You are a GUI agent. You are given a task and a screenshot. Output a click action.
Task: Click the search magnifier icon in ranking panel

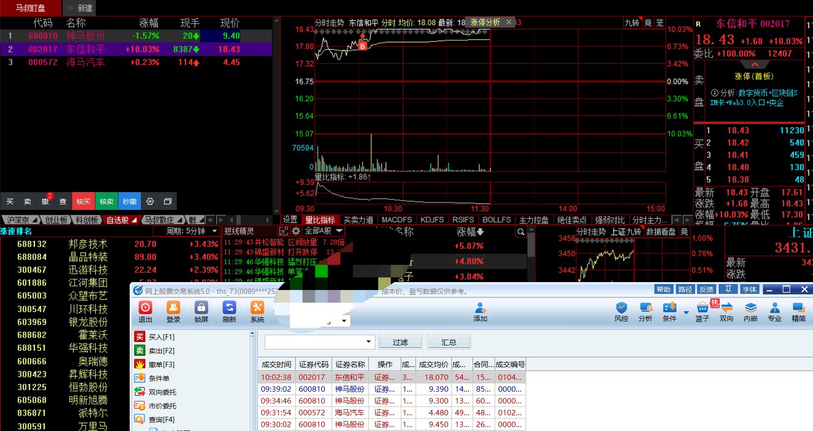point(521,231)
